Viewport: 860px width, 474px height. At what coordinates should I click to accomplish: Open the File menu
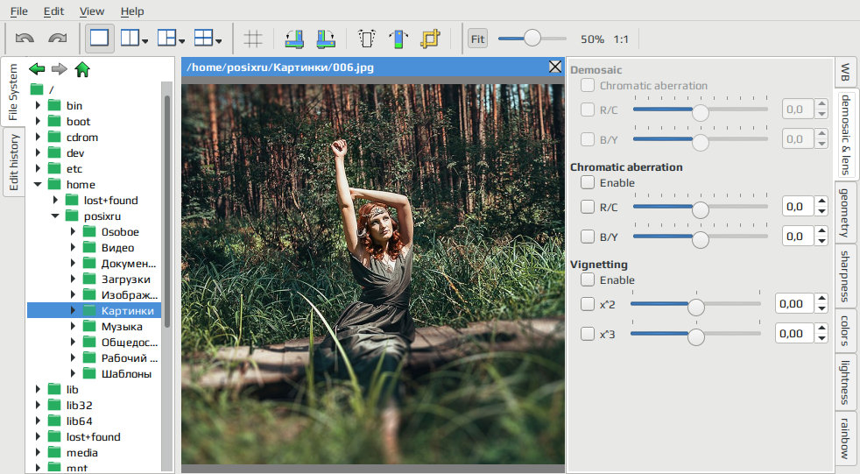tap(18, 11)
